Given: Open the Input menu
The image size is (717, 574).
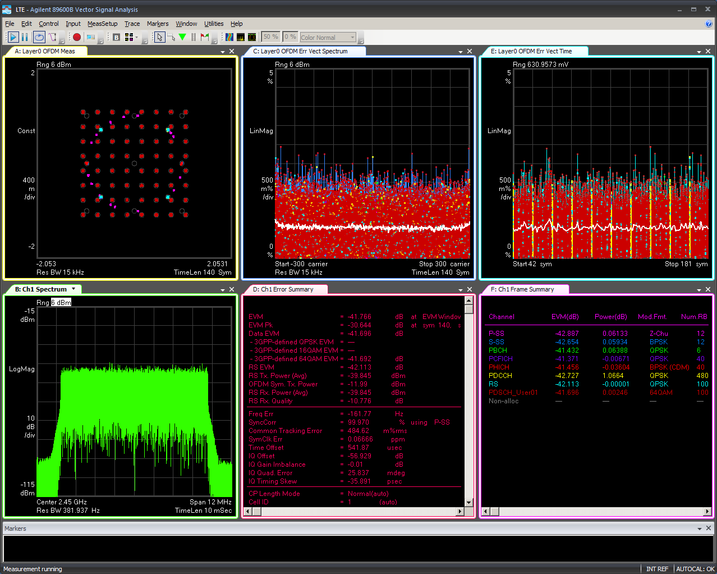Looking at the screenshot, I should 73,24.
